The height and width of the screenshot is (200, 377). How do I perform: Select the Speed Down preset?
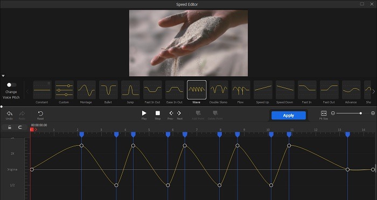(285, 90)
